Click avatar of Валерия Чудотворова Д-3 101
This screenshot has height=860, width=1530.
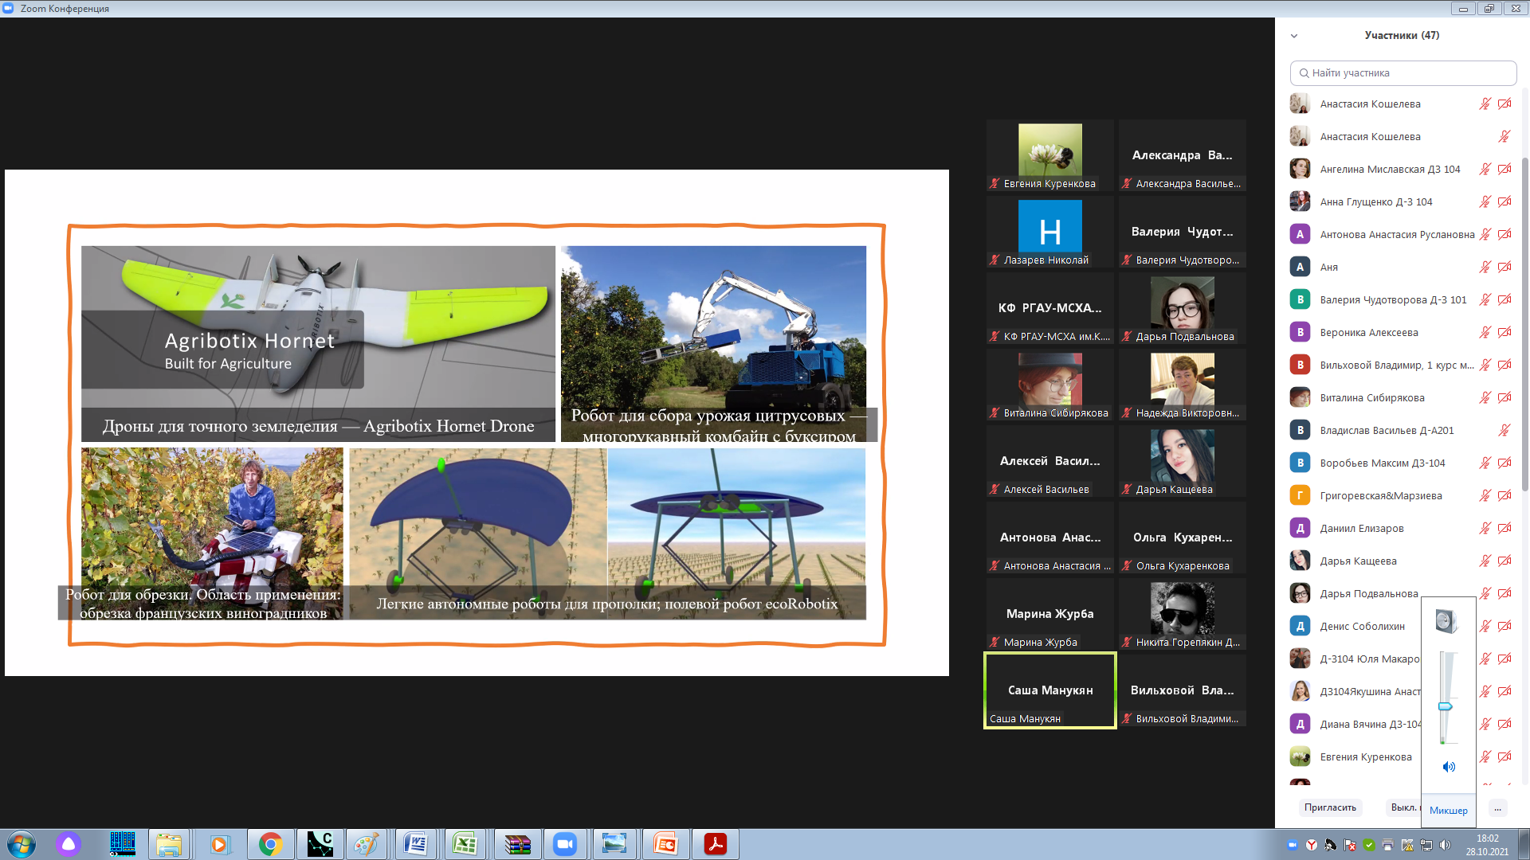point(1300,300)
